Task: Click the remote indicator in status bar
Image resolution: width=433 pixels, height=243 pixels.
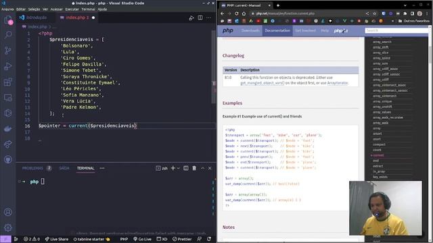Action: point(5,239)
